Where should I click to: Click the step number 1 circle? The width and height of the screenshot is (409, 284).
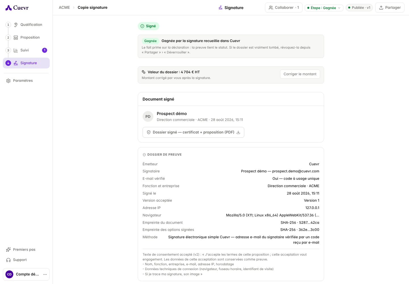click(8, 25)
